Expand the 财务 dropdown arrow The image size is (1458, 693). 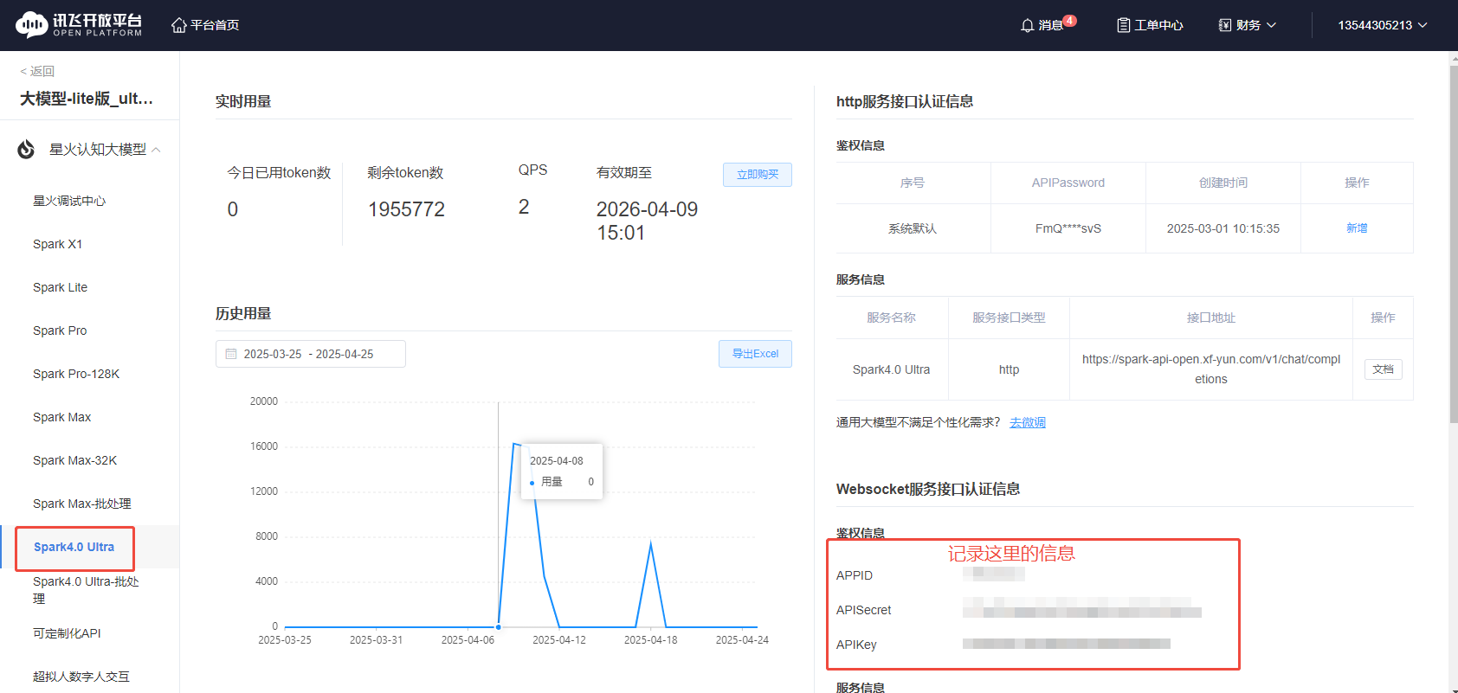coord(1272,25)
